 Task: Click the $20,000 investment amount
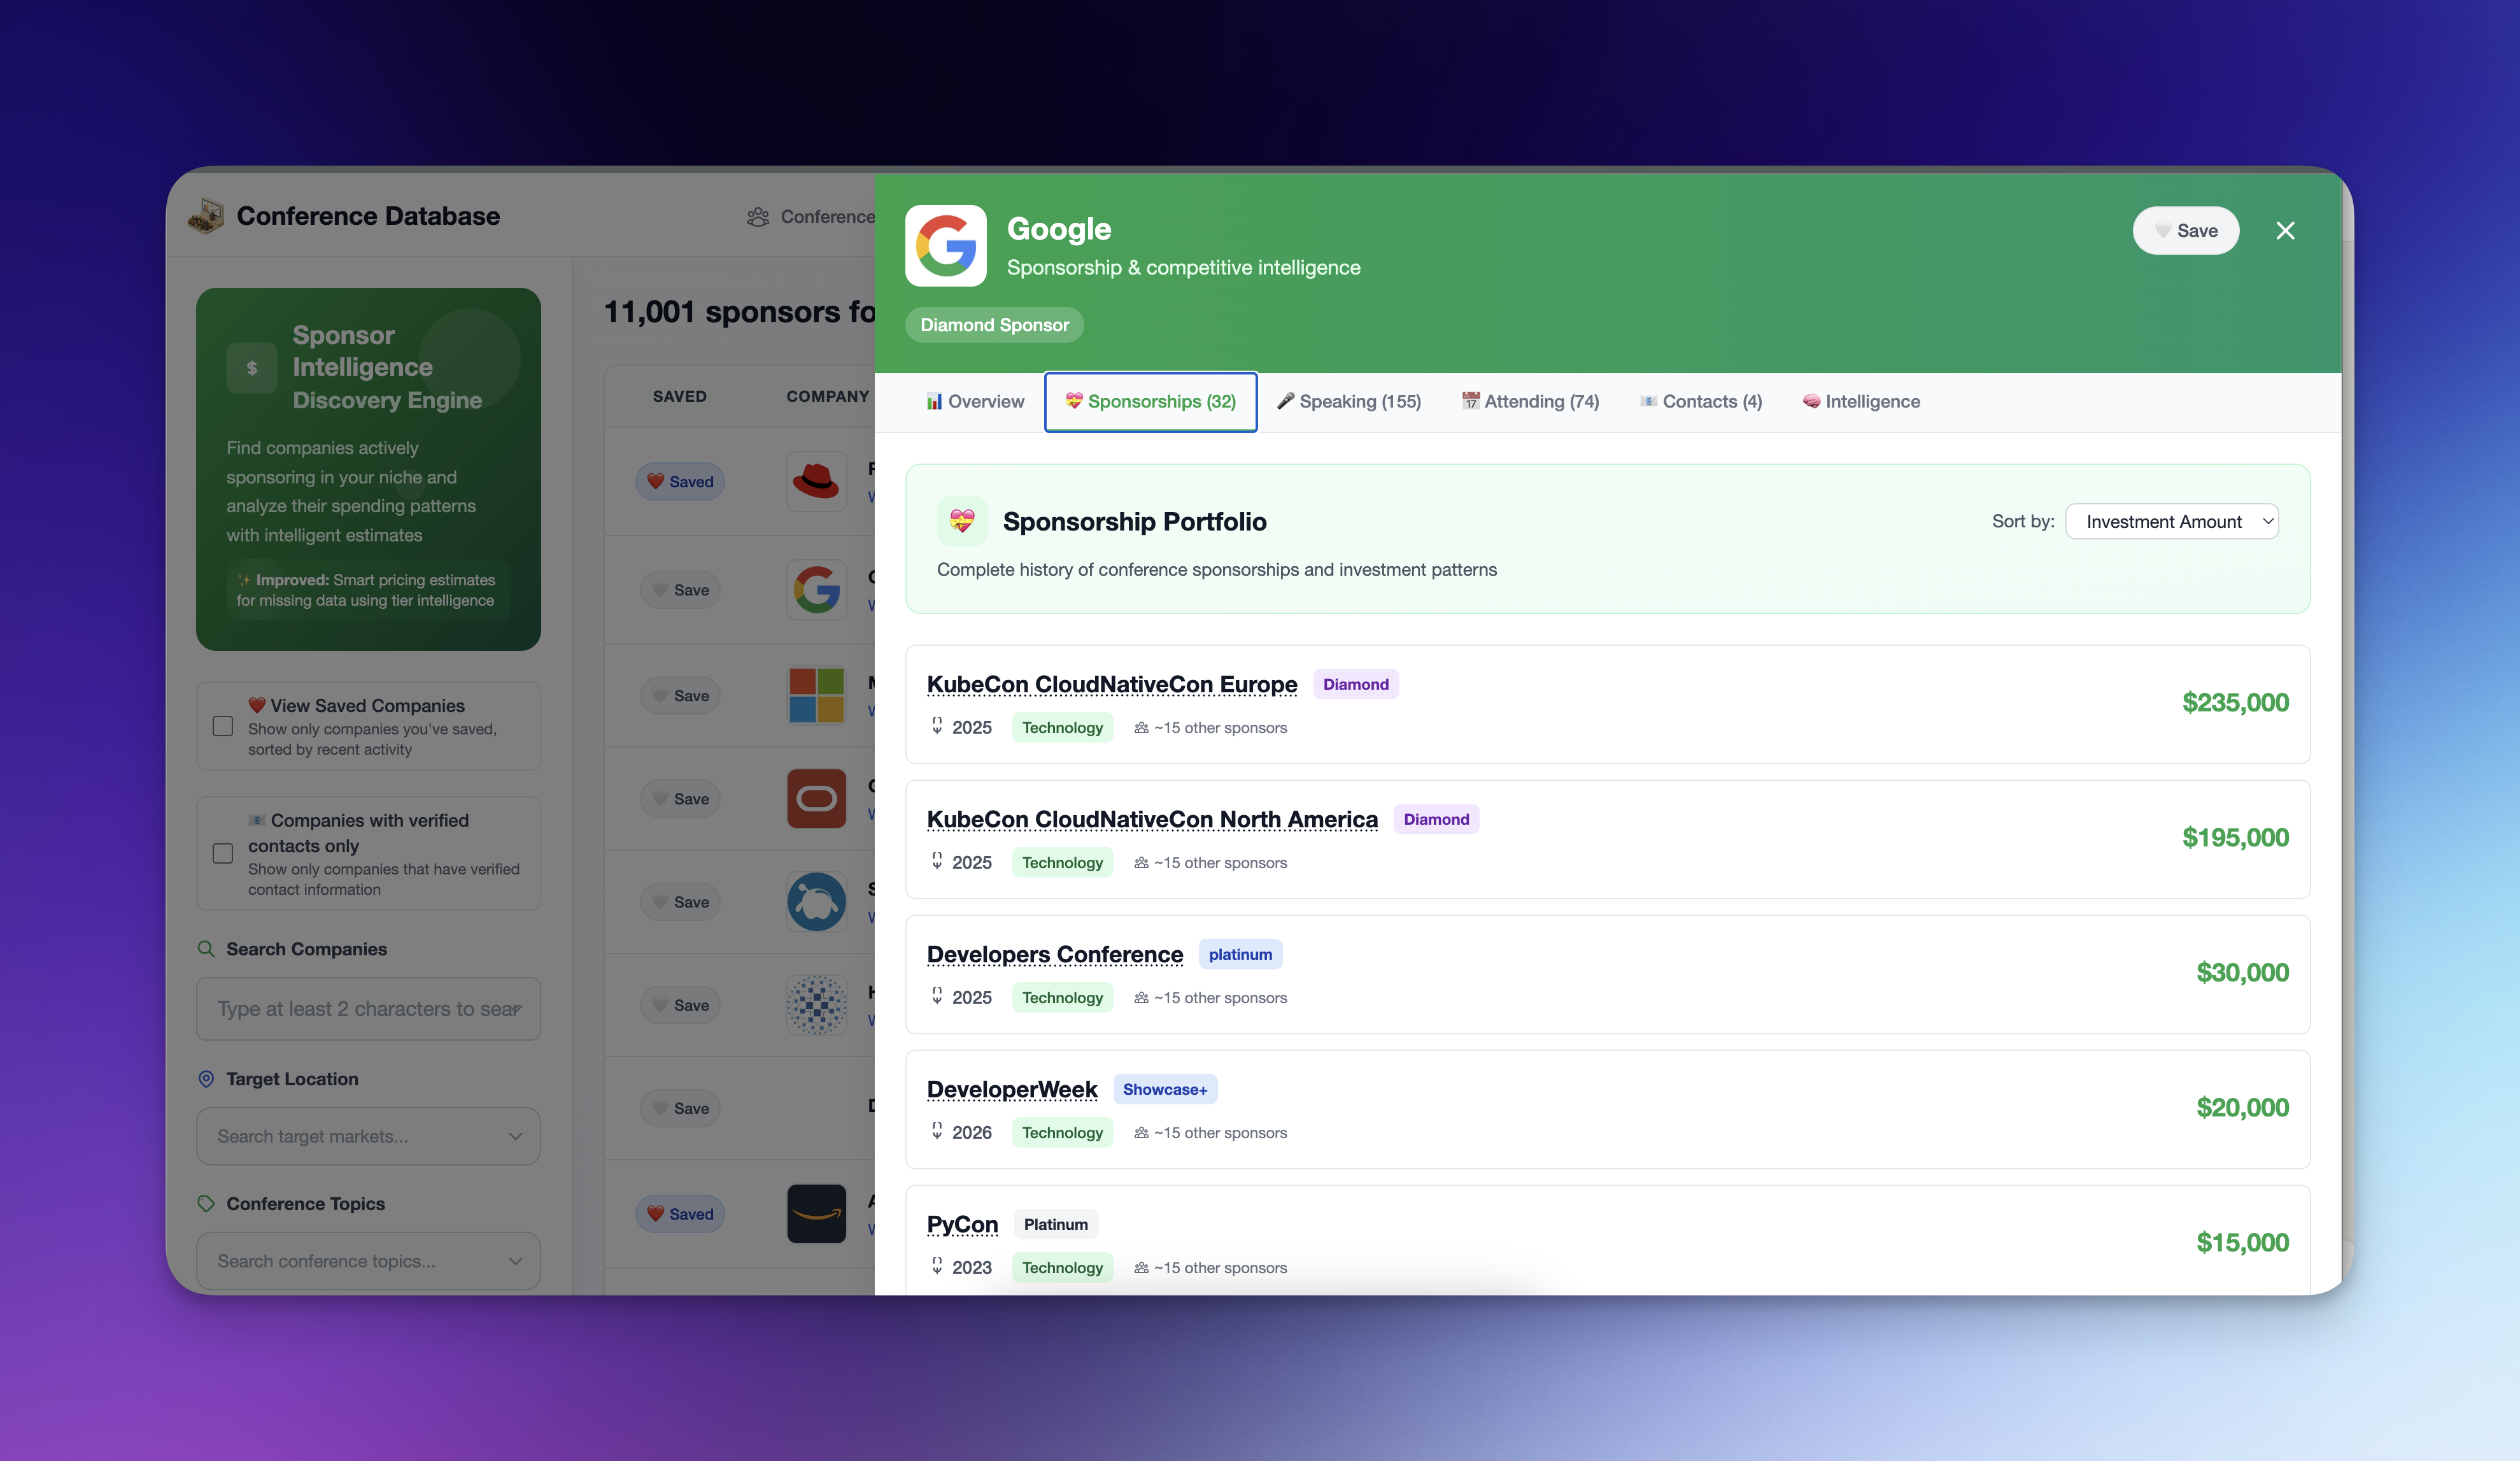tap(2242, 1108)
